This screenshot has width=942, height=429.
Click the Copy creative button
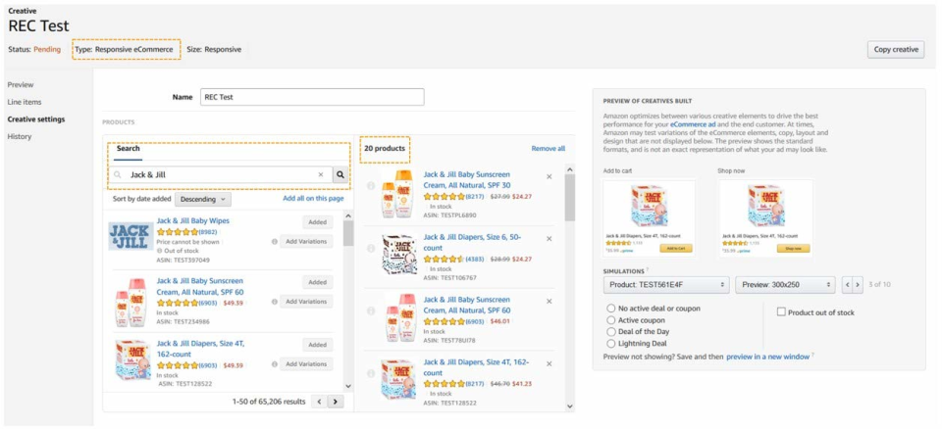(895, 50)
